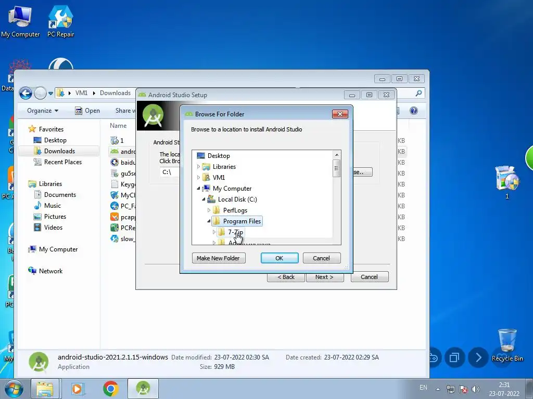
Task: Click Back in Android Studio Setup
Action: click(286, 277)
